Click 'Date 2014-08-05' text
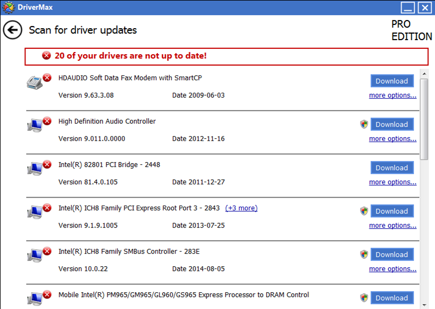This screenshot has height=309, width=435. [x=198, y=269]
